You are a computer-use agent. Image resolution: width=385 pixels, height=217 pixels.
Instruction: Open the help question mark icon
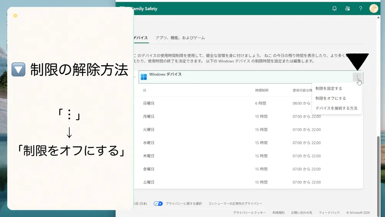pyautogui.click(x=360, y=8)
